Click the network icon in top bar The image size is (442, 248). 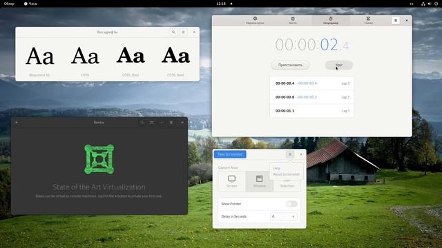coord(423,3)
